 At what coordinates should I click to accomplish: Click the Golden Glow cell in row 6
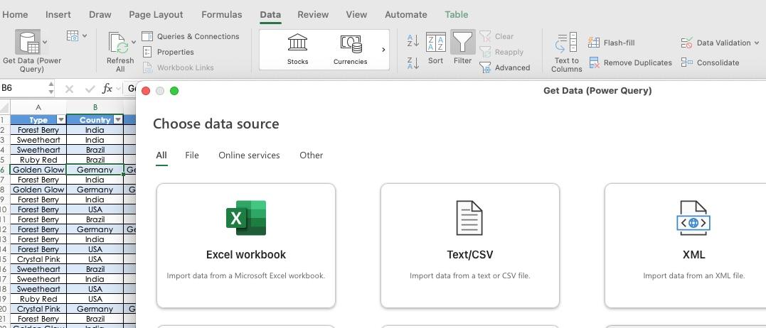pos(38,170)
